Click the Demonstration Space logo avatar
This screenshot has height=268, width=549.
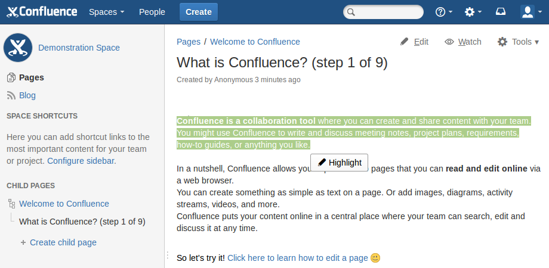coord(18,48)
